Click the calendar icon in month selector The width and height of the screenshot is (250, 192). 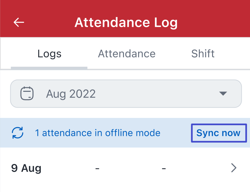point(27,94)
